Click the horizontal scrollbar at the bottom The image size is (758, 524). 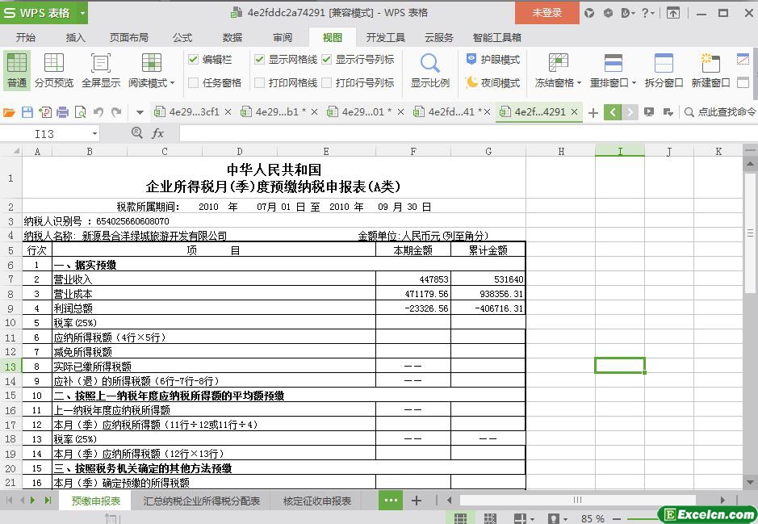pos(577,501)
